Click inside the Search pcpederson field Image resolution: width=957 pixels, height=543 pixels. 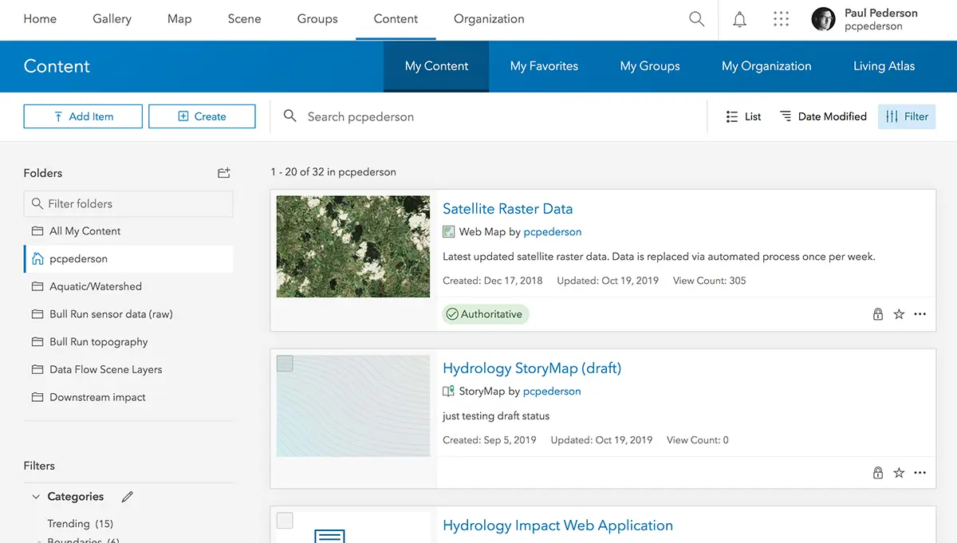pyautogui.click(x=399, y=116)
